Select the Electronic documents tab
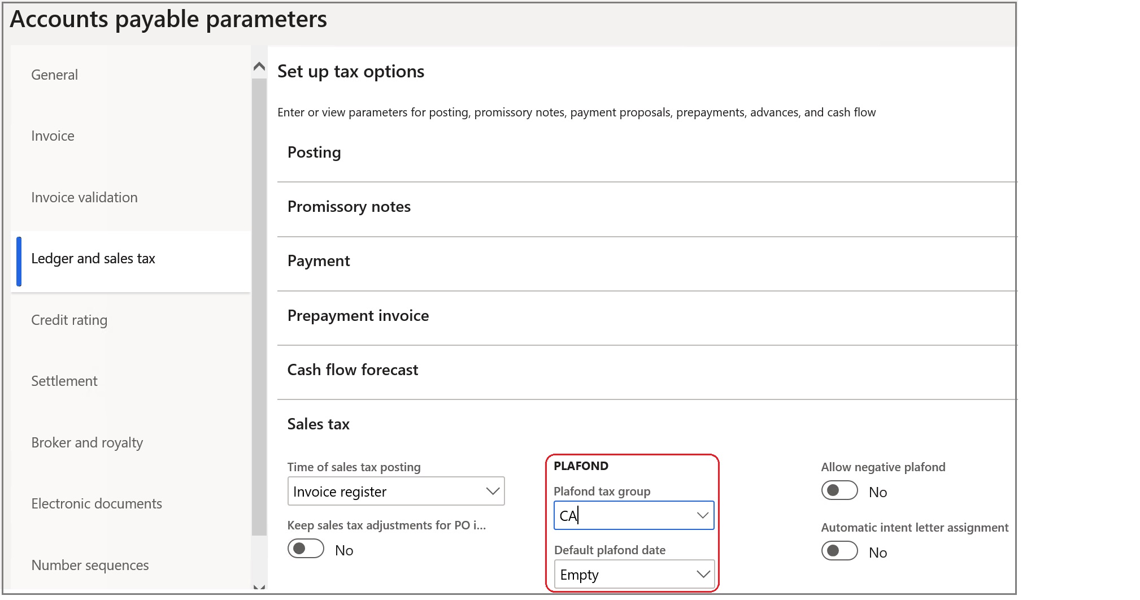The image size is (1140, 600). 96,504
